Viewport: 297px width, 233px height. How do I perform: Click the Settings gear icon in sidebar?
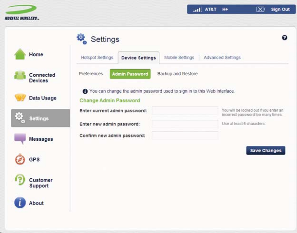pyautogui.click(x=20, y=118)
